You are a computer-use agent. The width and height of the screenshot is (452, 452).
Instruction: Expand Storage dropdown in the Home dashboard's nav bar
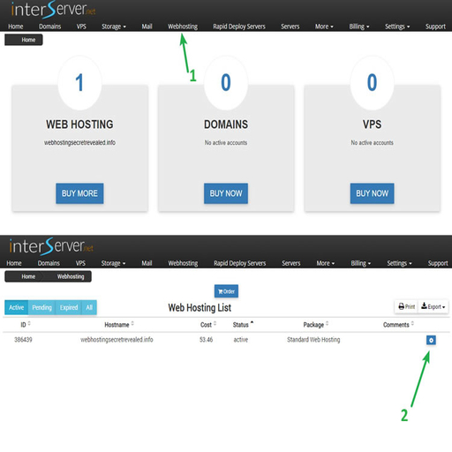114,26
